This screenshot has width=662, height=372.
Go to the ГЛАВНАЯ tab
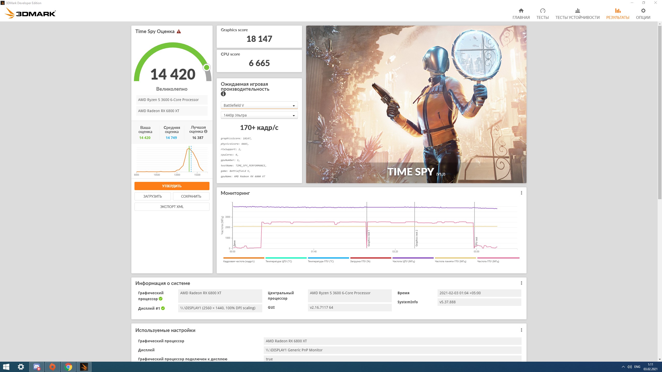521,14
